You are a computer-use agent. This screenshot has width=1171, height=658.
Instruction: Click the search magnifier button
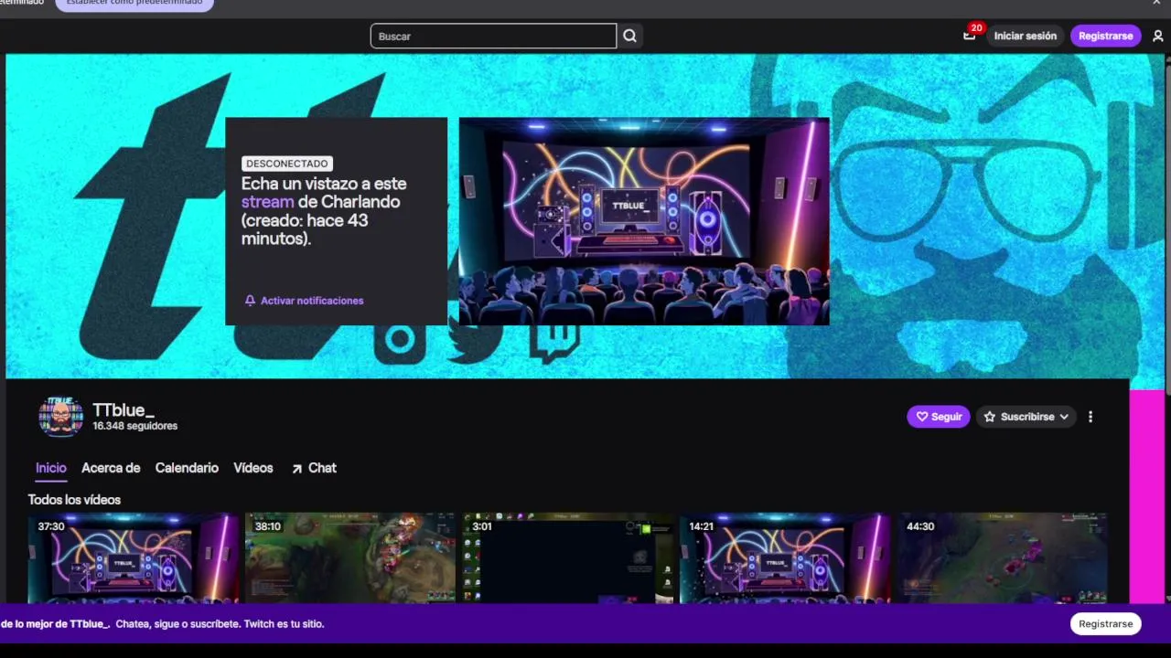coord(629,36)
